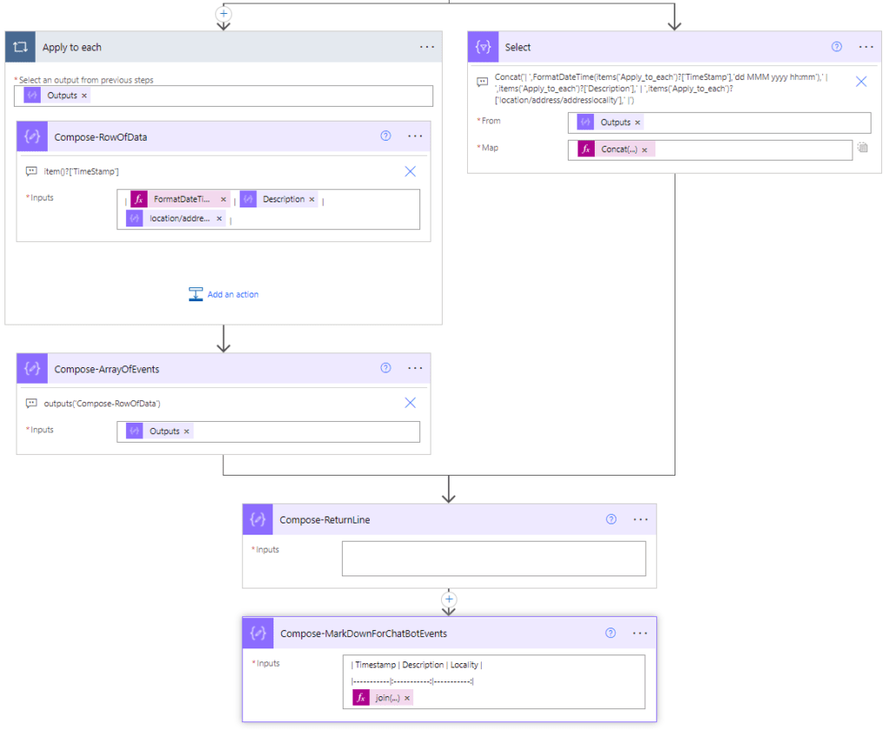
Task: Click the Compose-ReturnLine Inputs field
Action: (493, 558)
